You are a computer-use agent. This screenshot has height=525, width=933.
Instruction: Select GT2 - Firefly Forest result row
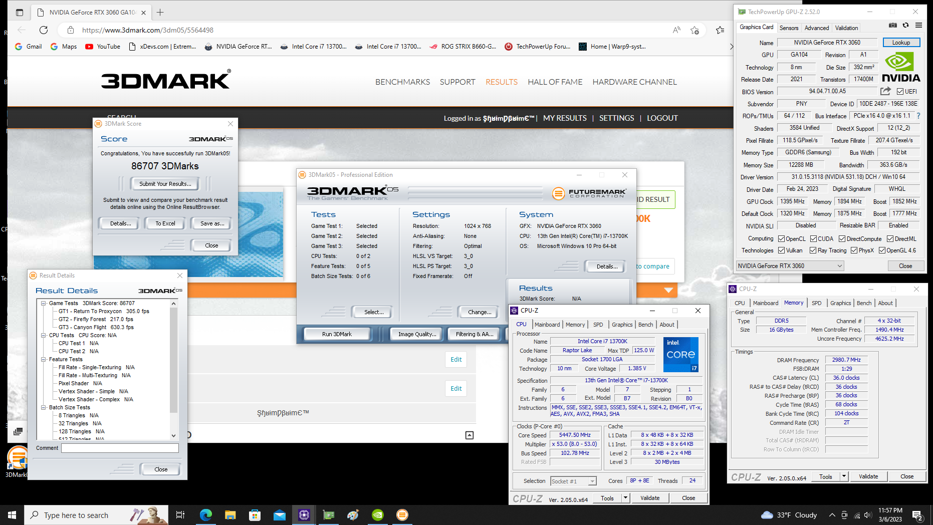pyautogui.click(x=96, y=319)
